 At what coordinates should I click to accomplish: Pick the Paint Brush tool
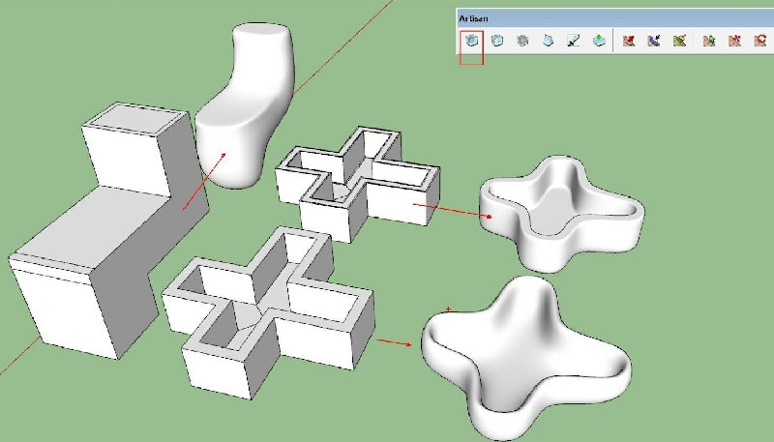[680, 41]
